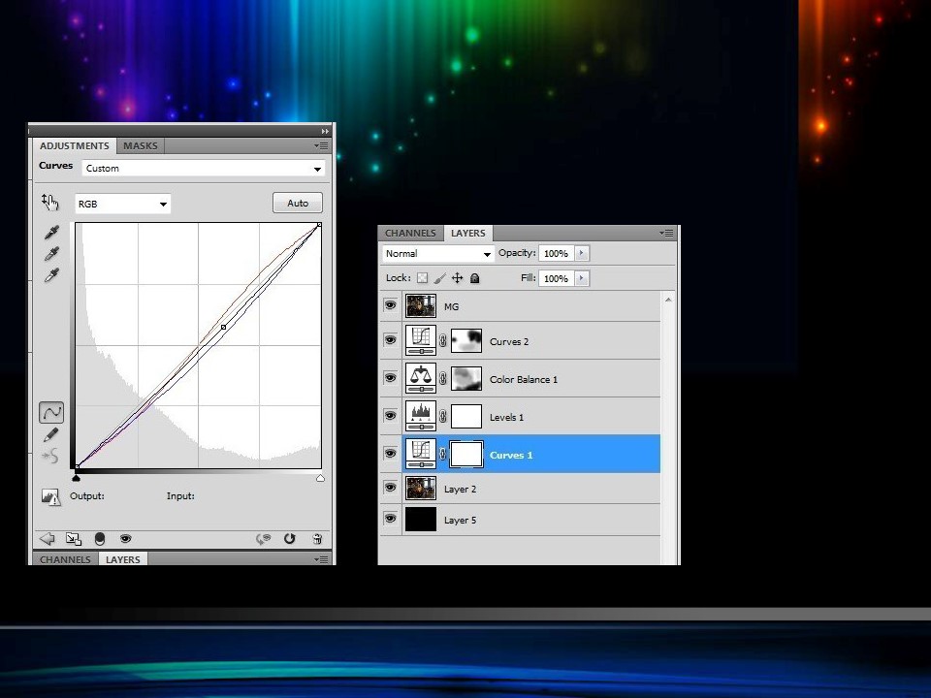Open the Channels tab in right panel
The image size is (931, 698).
[410, 234]
